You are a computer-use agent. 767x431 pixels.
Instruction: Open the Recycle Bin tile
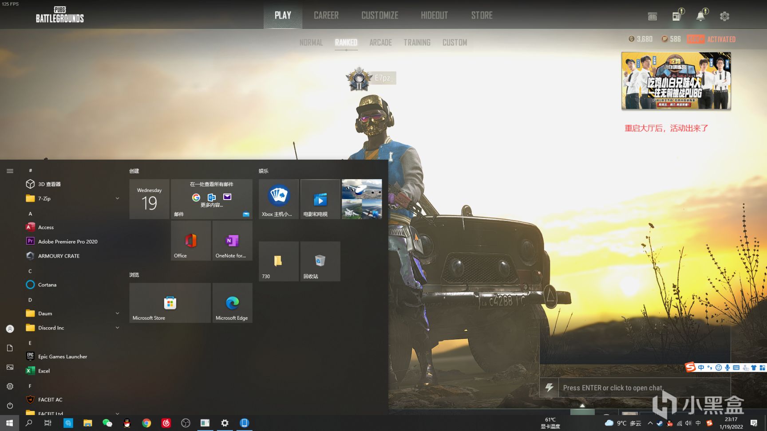320,262
